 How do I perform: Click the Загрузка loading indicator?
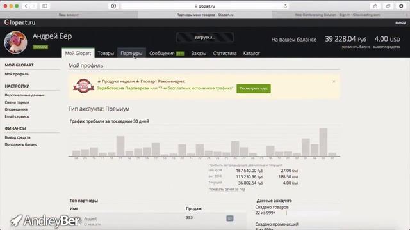205,37
